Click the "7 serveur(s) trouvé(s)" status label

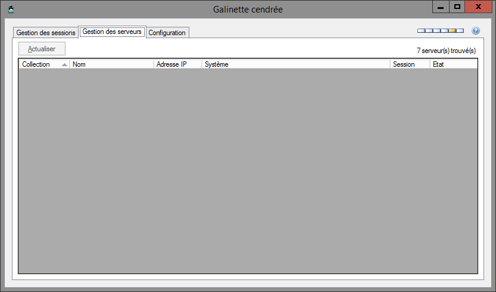tap(447, 51)
